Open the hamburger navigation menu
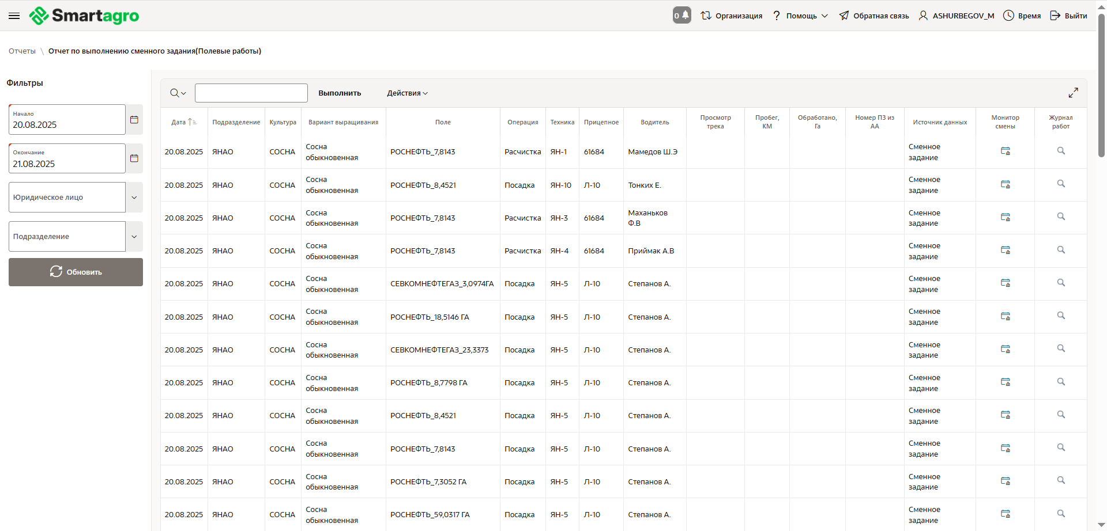This screenshot has height=531, width=1107. [x=14, y=16]
